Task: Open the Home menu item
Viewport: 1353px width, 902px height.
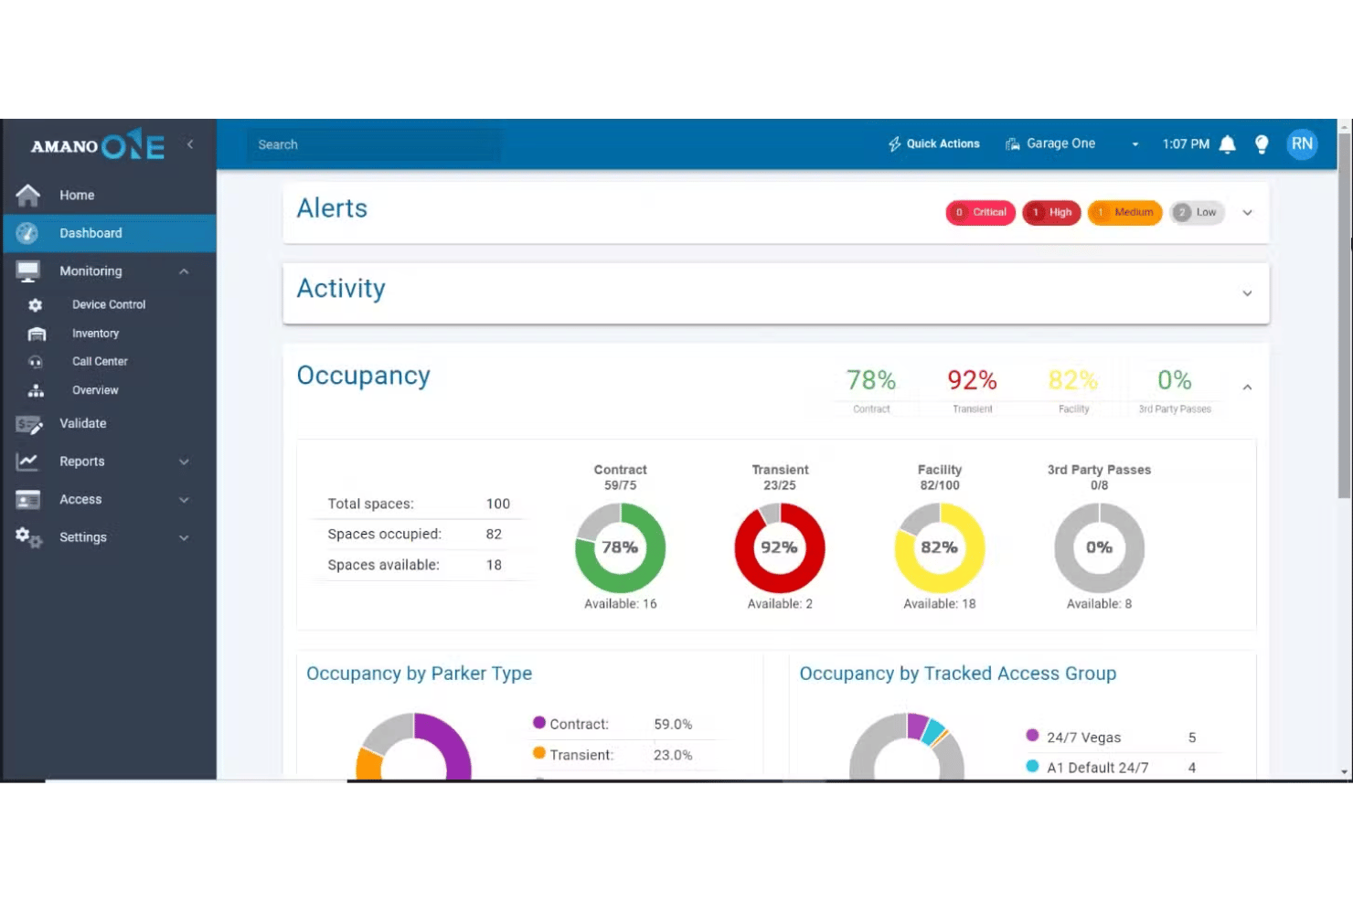Action: pos(110,195)
